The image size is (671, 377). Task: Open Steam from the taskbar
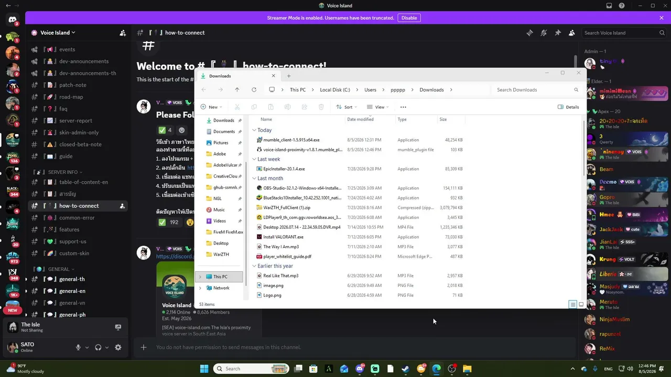[x=406, y=369]
